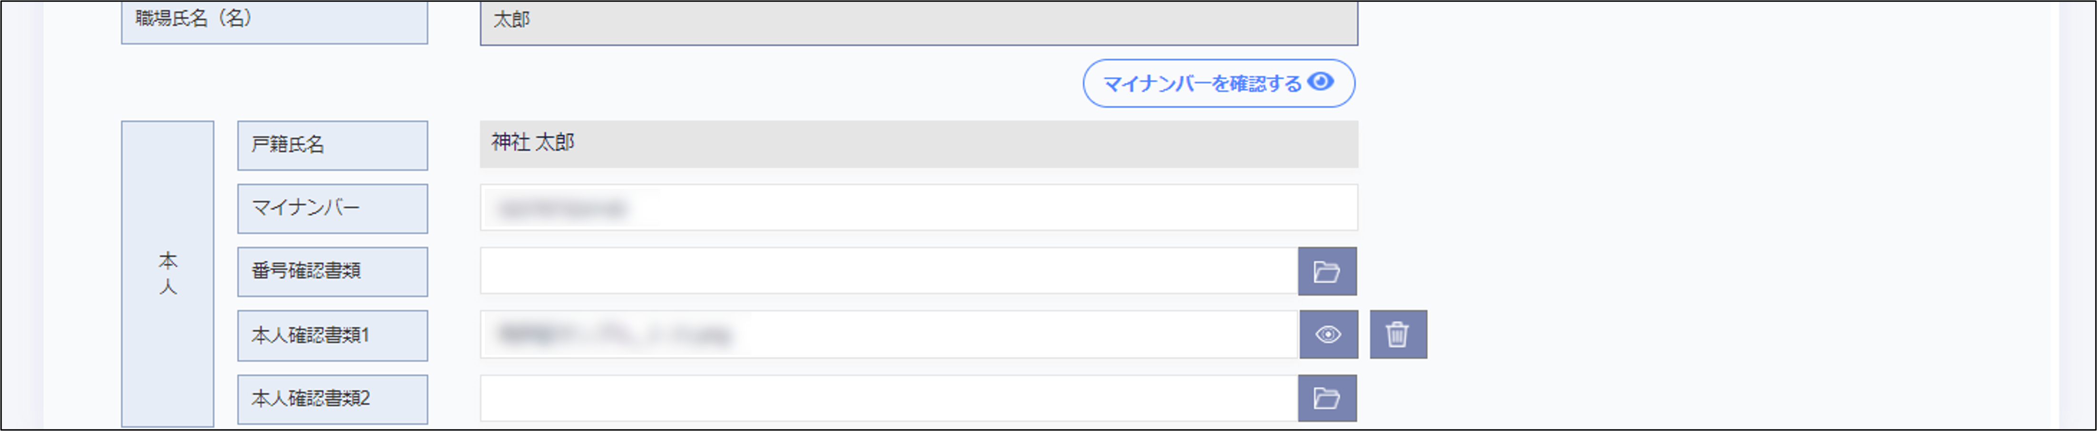Open file picker for 番号確認書類
Image resolution: width=2097 pixels, height=431 pixels.
point(1326,271)
